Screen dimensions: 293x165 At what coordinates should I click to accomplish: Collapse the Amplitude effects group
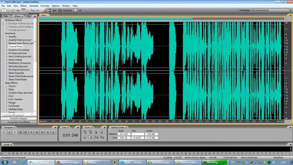click(3, 33)
